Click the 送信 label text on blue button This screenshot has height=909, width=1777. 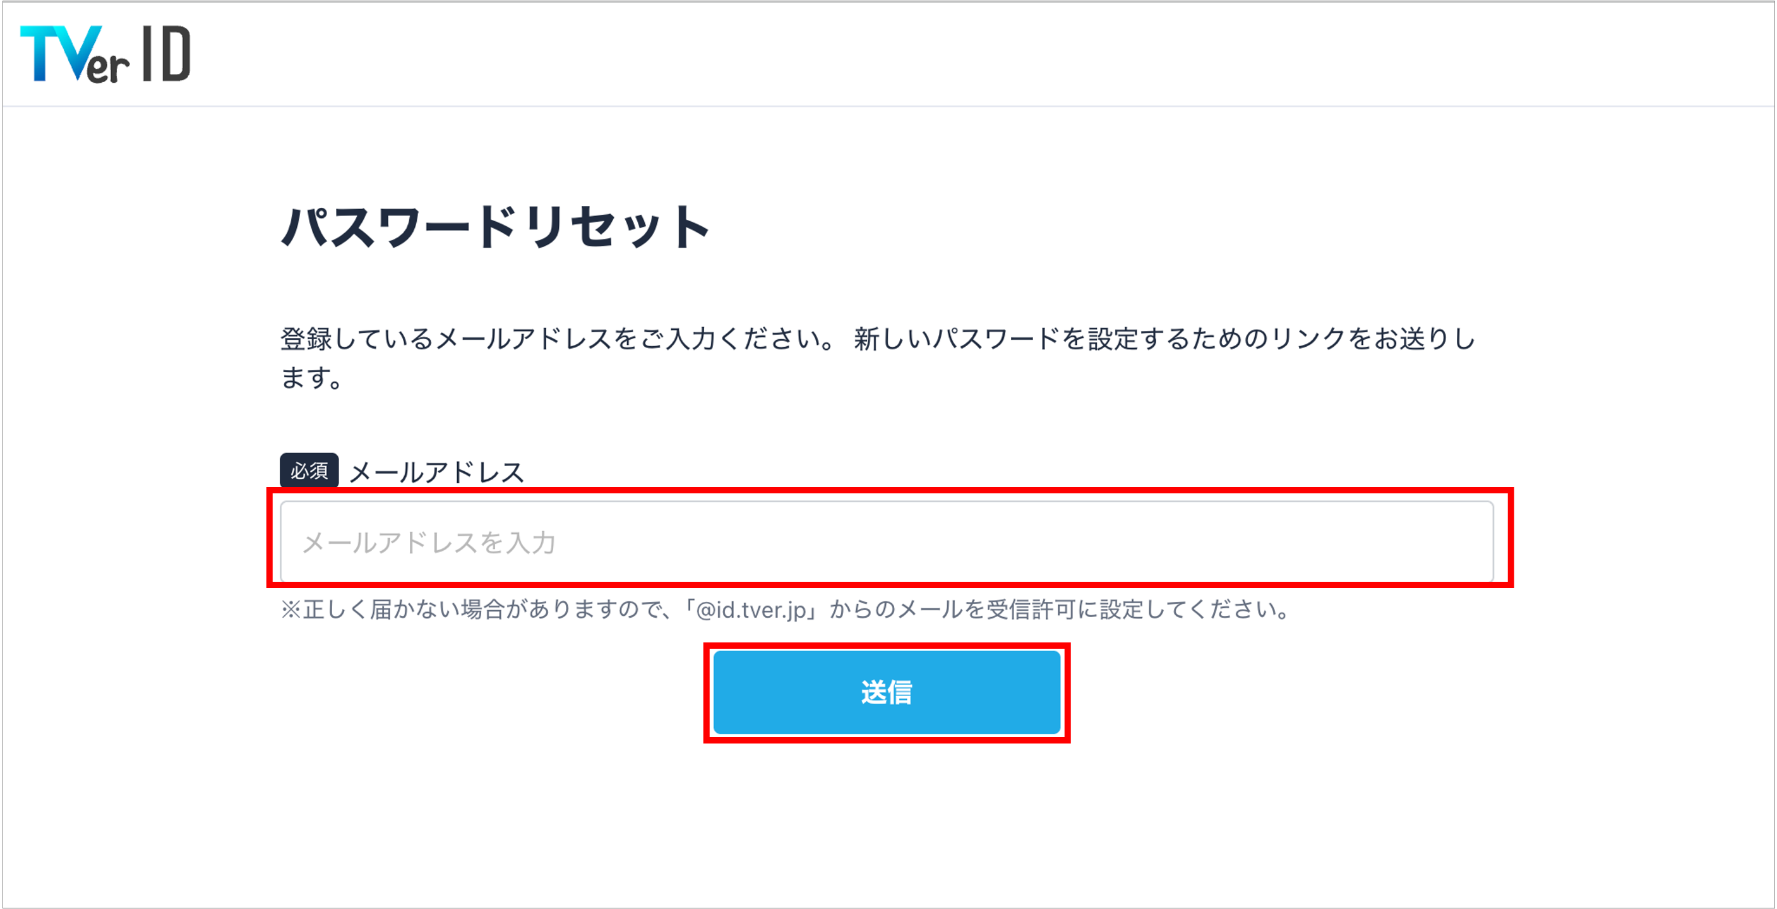coord(887,692)
